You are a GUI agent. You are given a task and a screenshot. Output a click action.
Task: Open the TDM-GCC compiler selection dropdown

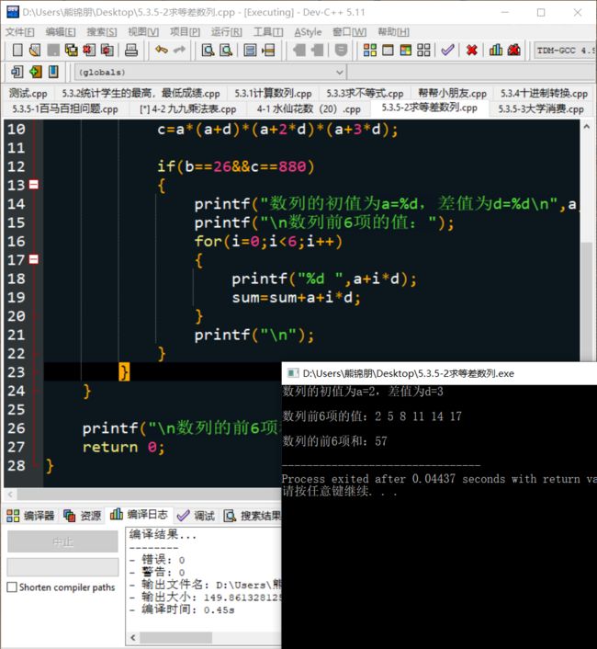(564, 51)
